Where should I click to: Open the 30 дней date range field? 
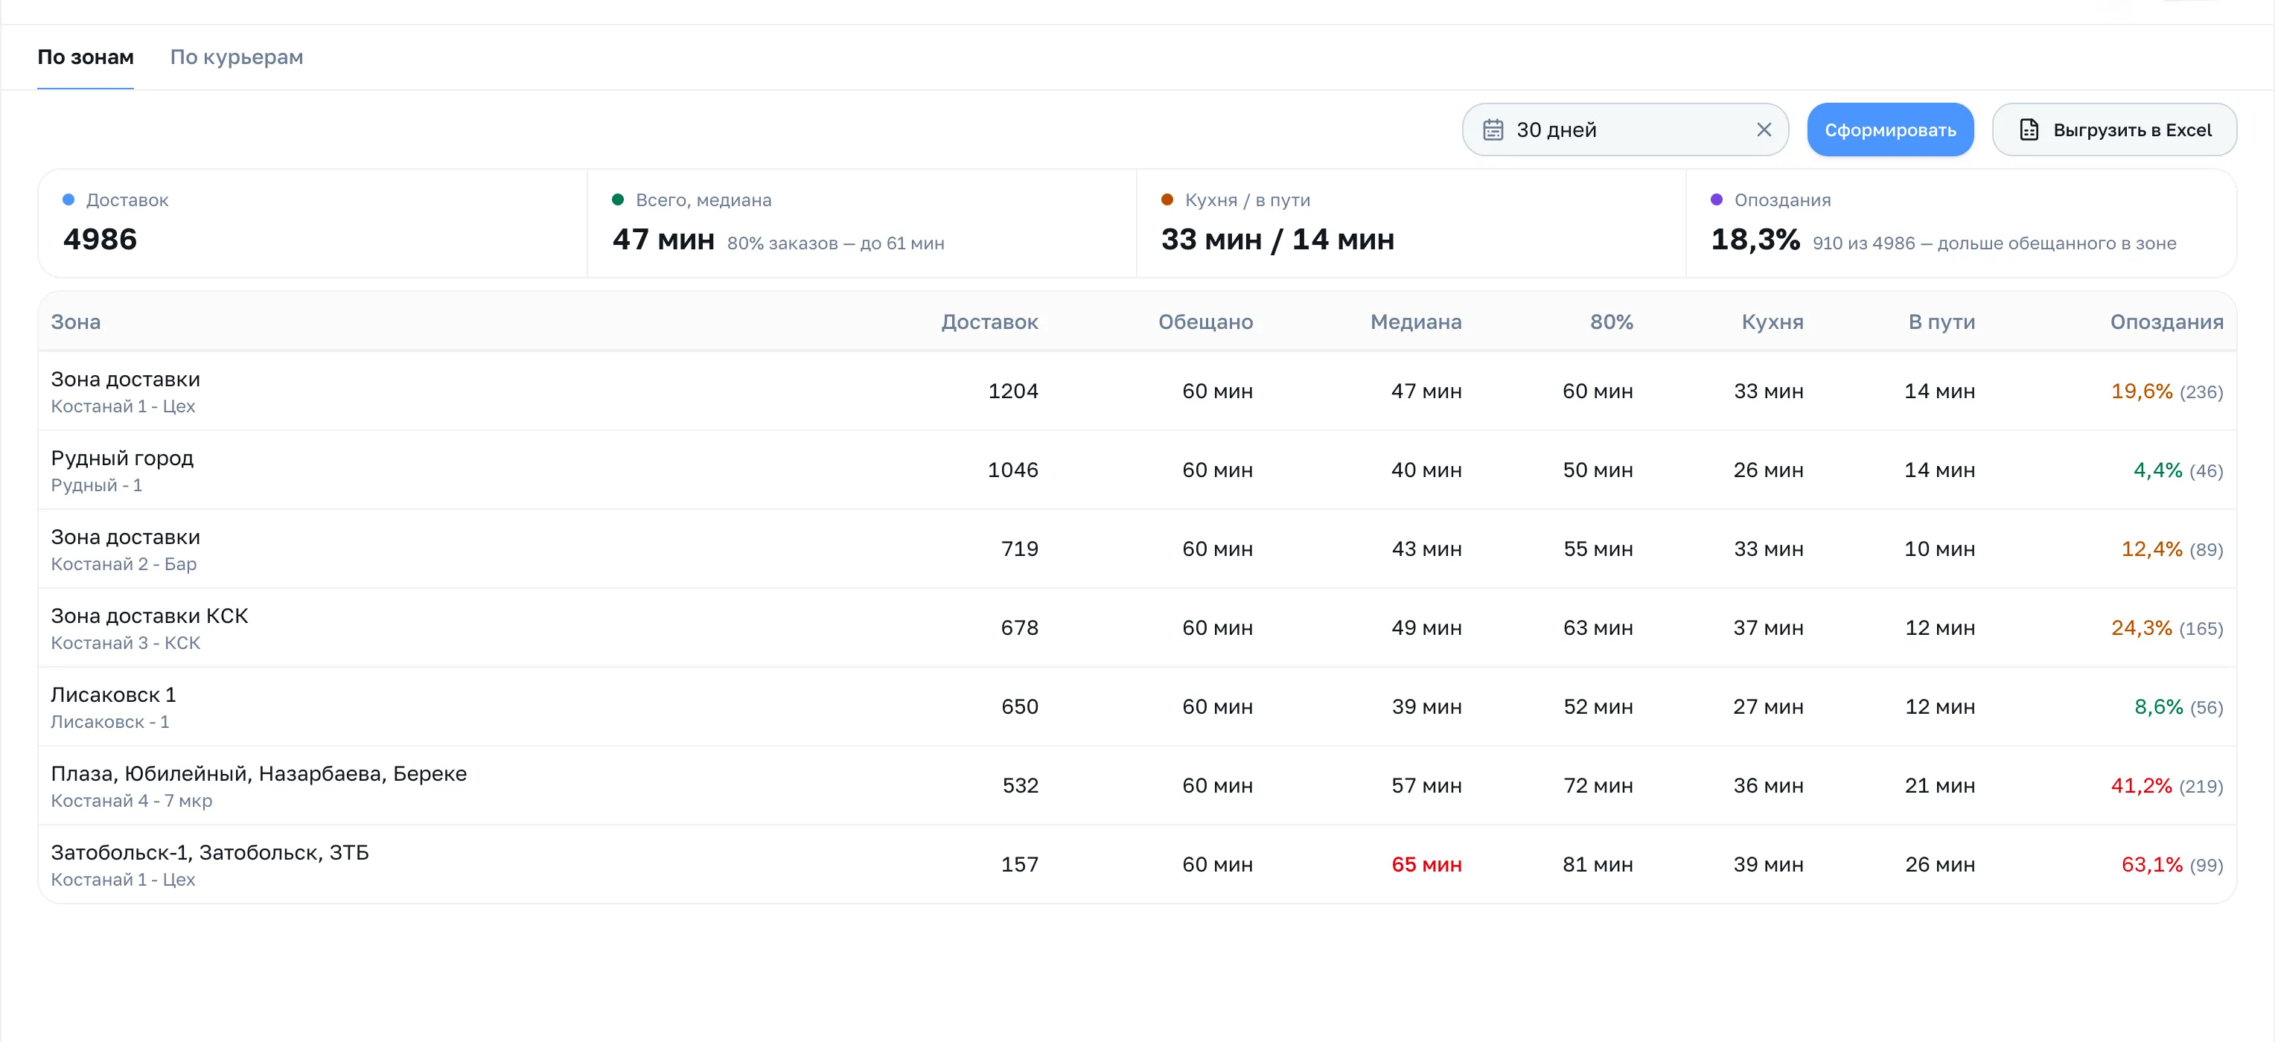click(1625, 130)
